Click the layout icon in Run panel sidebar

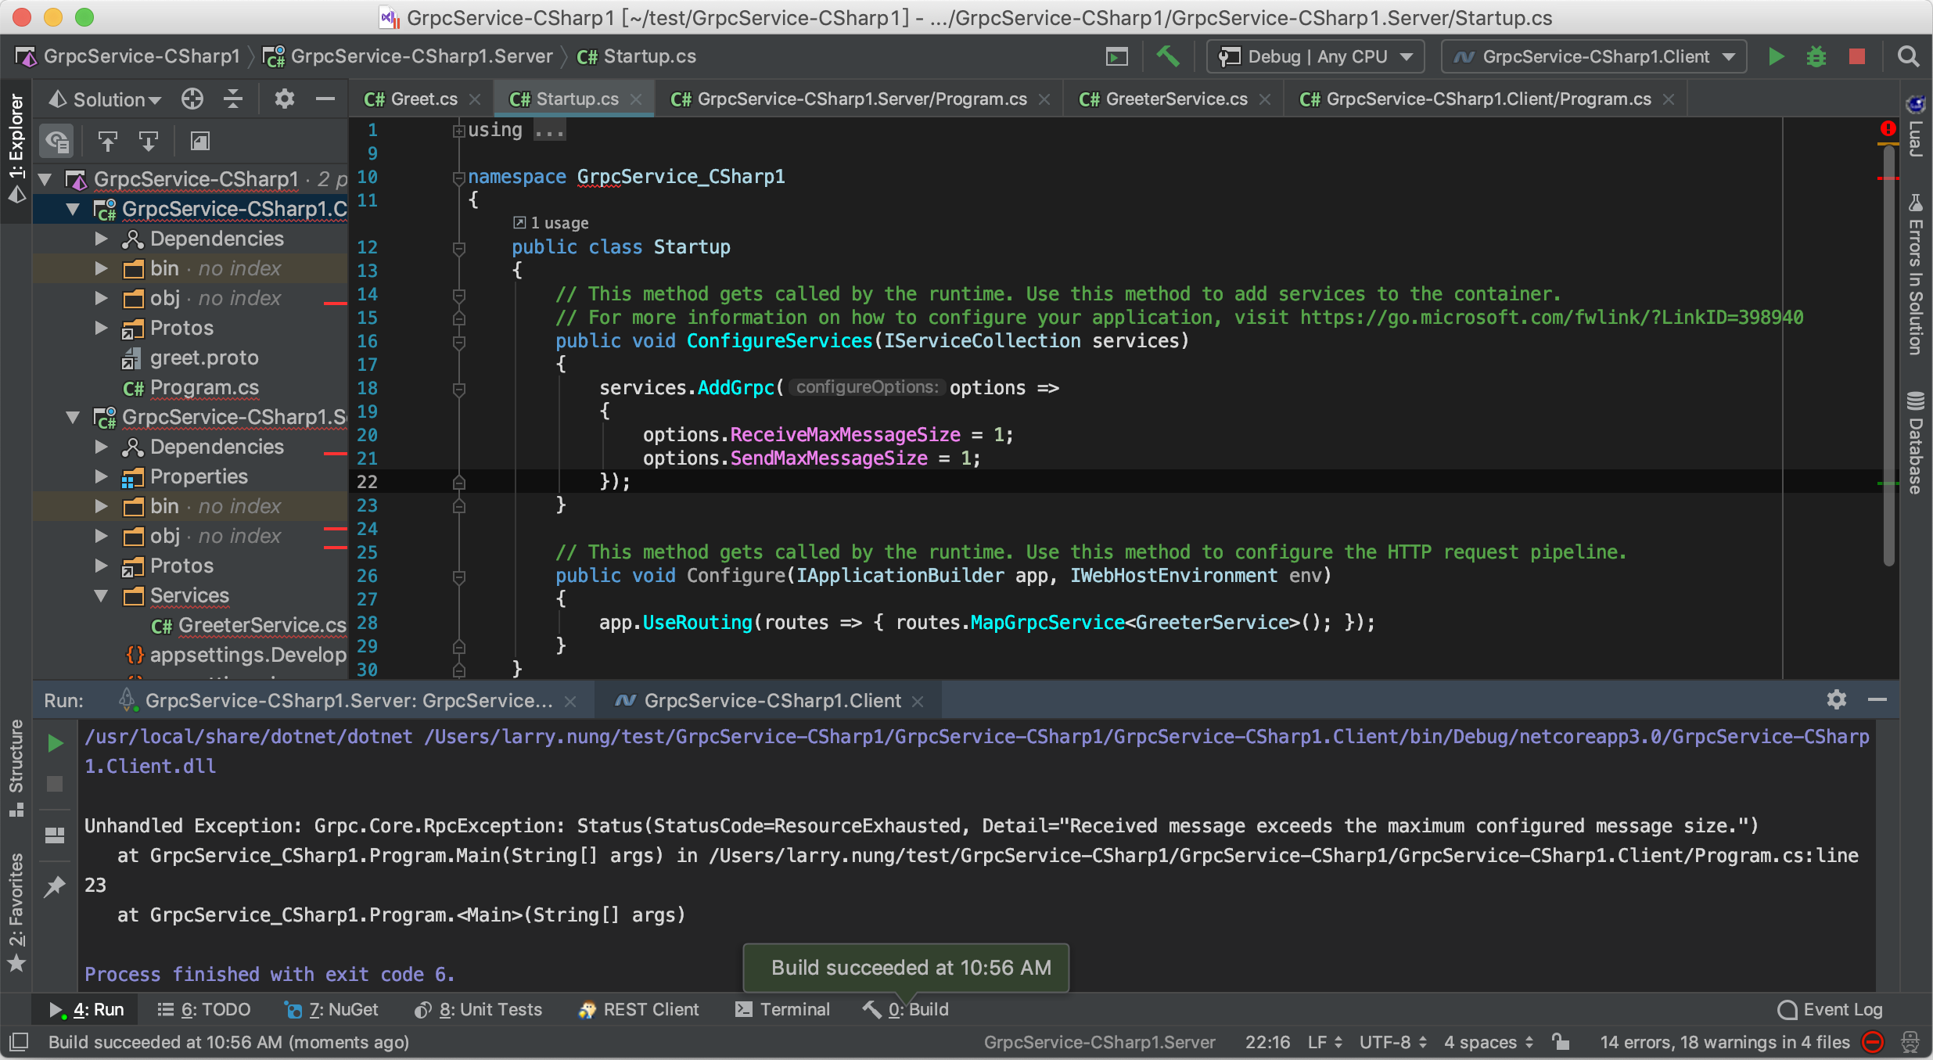(x=55, y=835)
